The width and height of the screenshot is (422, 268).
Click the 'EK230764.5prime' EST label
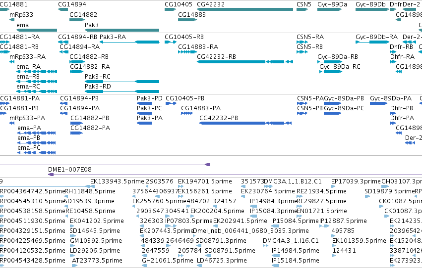pyautogui.click(x=268, y=191)
